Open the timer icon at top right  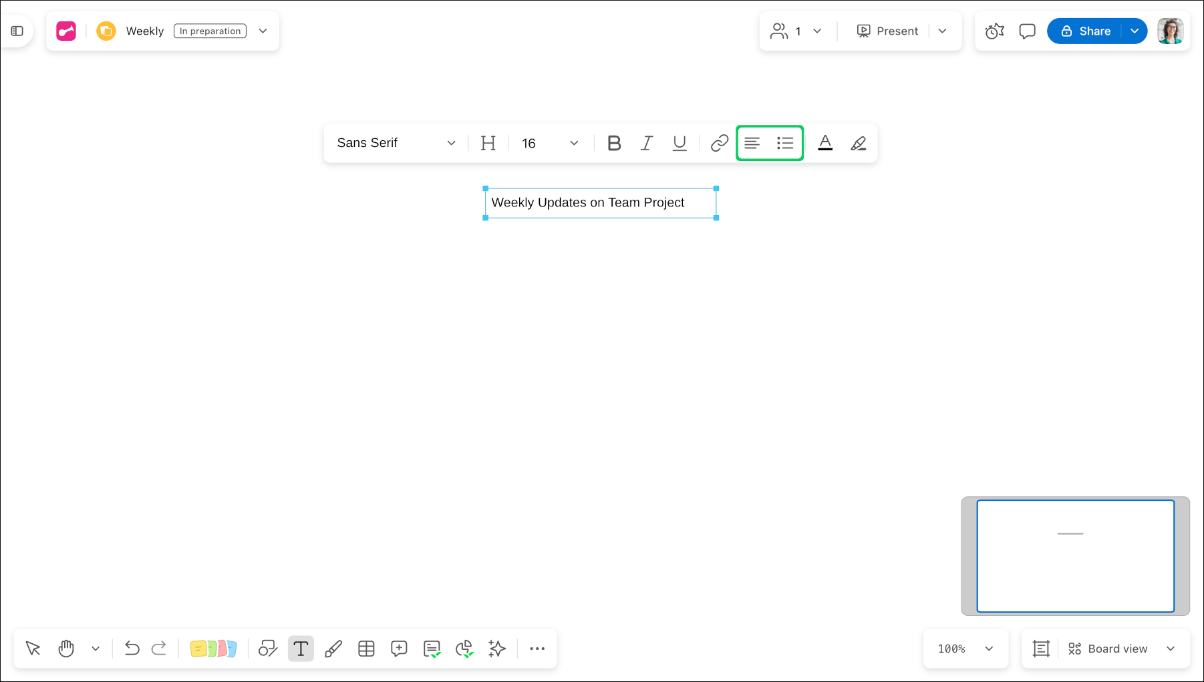[x=994, y=31]
